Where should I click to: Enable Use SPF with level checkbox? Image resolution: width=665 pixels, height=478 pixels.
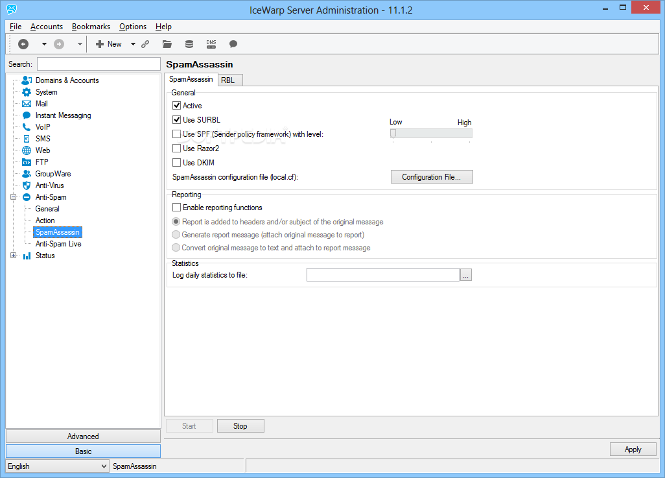pos(177,134)
